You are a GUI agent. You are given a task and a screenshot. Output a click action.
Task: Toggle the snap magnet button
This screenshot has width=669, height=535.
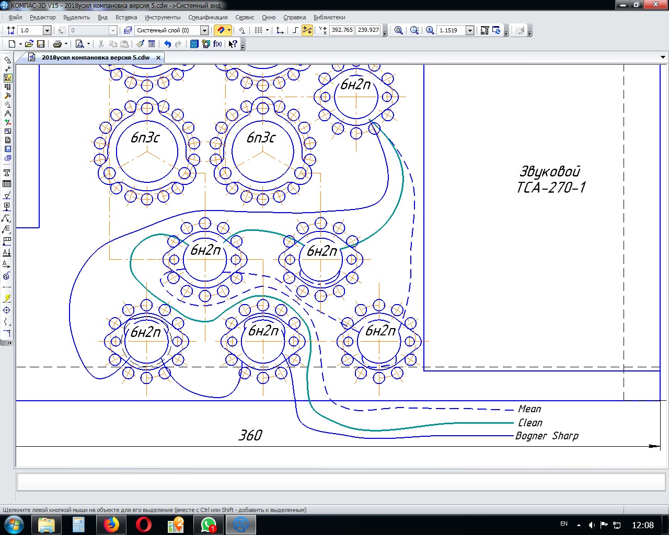click(x=221, y=30)
